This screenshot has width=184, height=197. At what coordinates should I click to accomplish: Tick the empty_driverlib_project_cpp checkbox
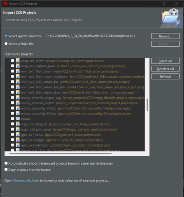[x=12, y=97]
